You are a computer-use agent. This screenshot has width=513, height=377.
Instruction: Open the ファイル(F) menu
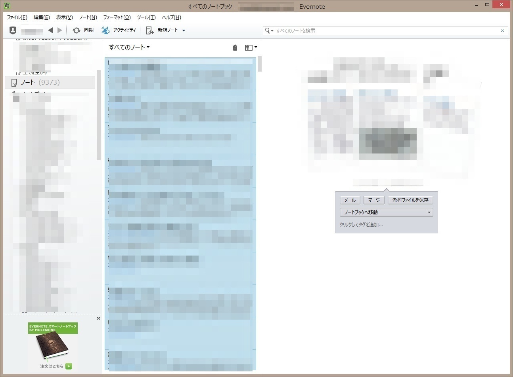17,17
